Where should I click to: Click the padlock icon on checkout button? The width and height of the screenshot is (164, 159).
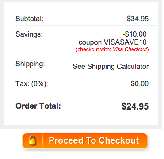pos(33,140)
